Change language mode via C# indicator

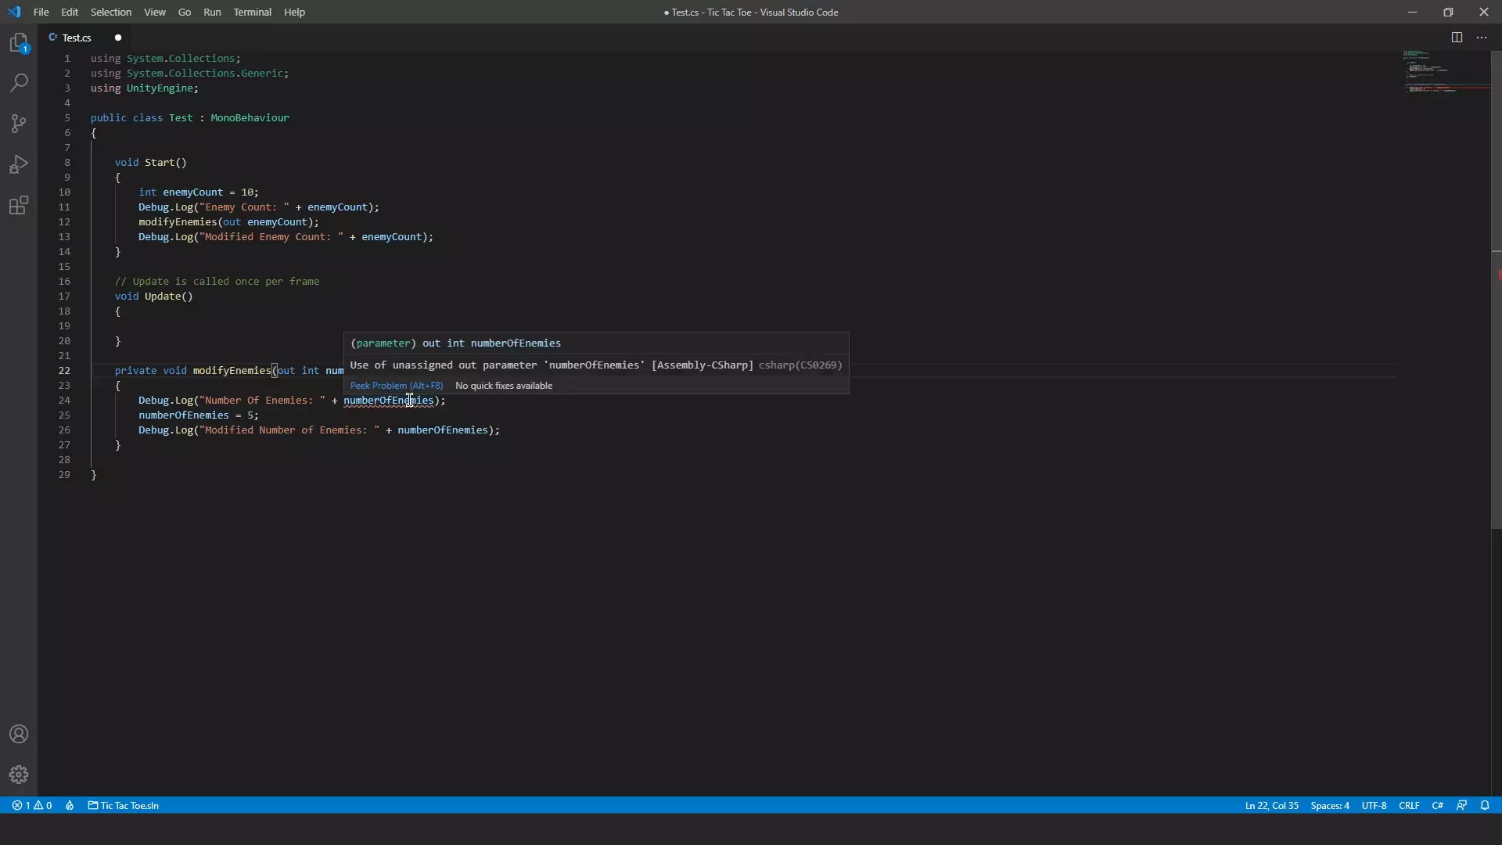(1438, 805)
